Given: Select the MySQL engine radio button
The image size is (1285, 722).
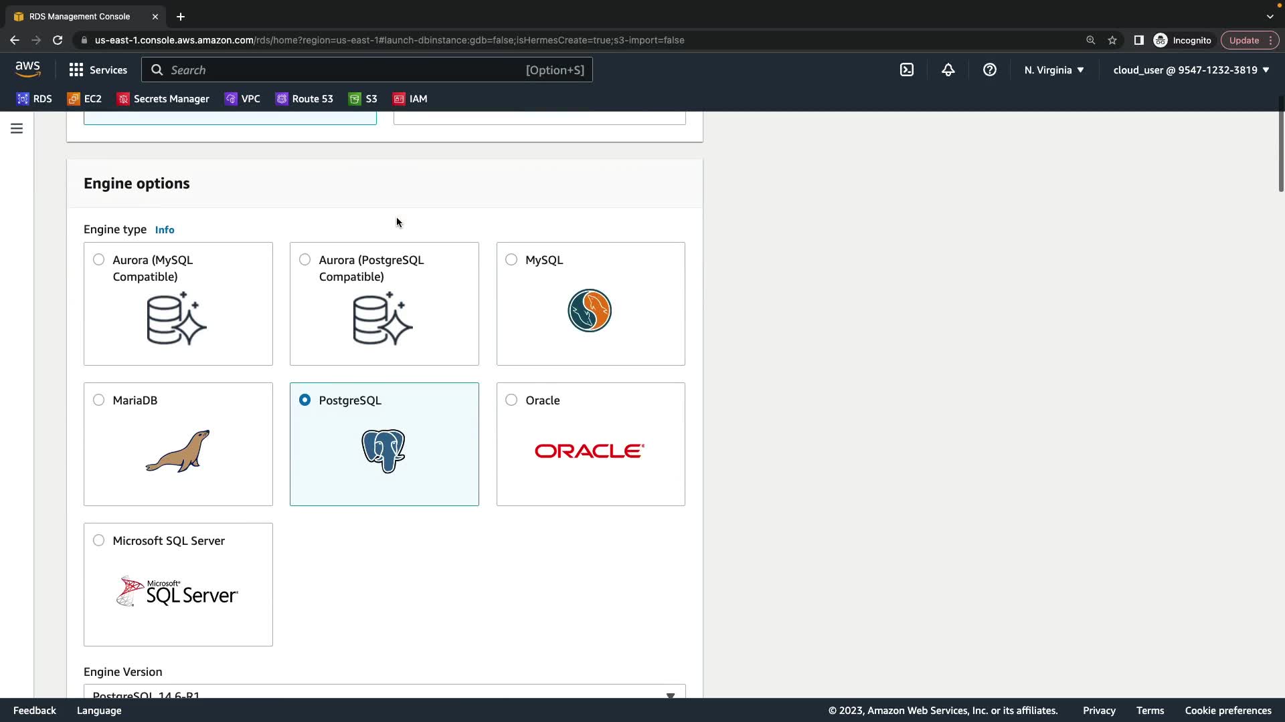Looking at the screenshot, I should coord(511,259).
